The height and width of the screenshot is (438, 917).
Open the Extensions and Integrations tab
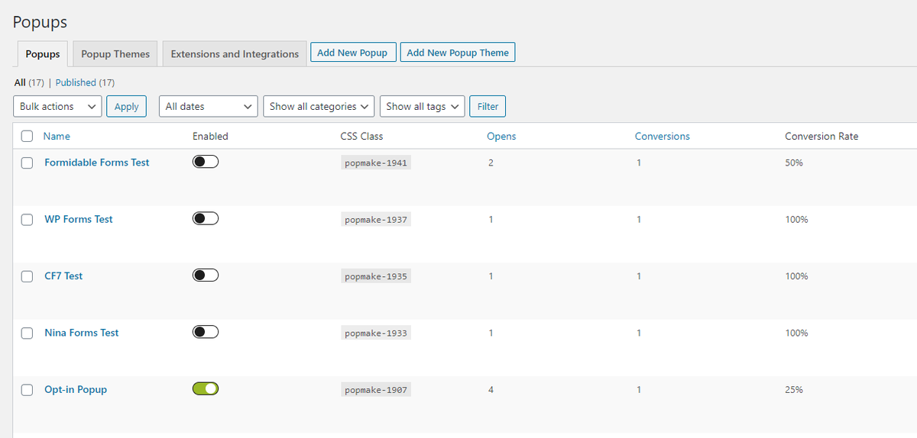pyautogui.click(x=235, y=54)
